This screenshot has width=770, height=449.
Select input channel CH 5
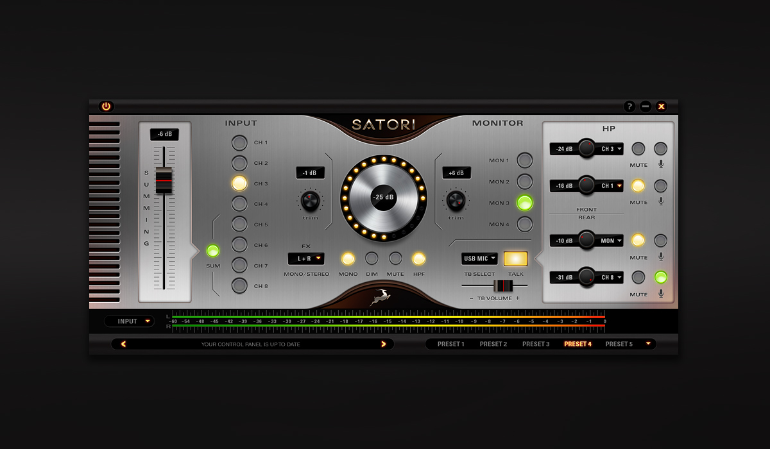[239, 224]
